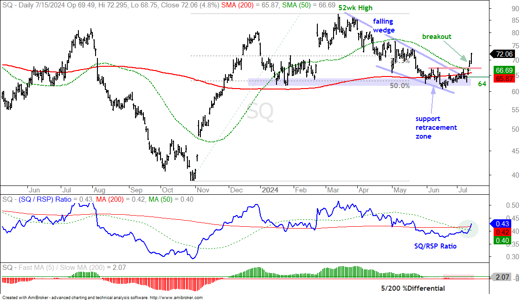
Task: Click the 'falling wedge' annotation
Action: click(x=383, y=26)
